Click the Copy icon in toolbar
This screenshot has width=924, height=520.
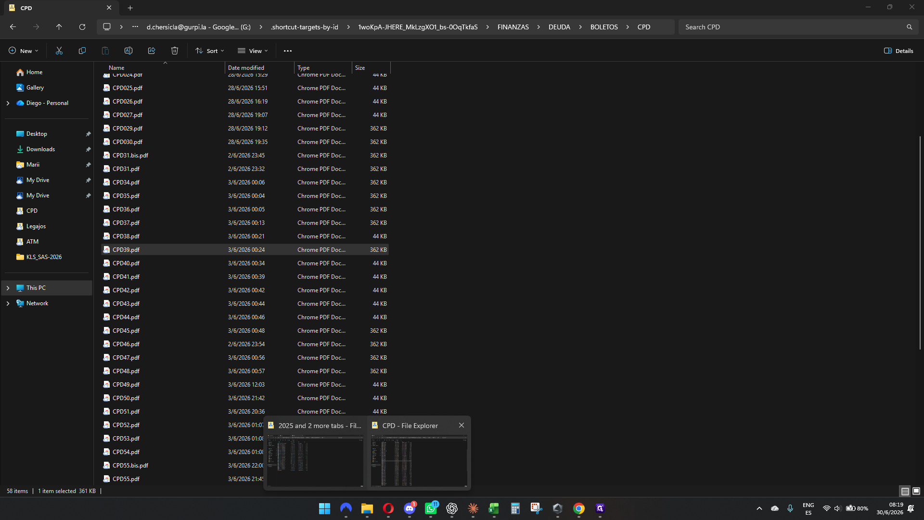point(82,51)
